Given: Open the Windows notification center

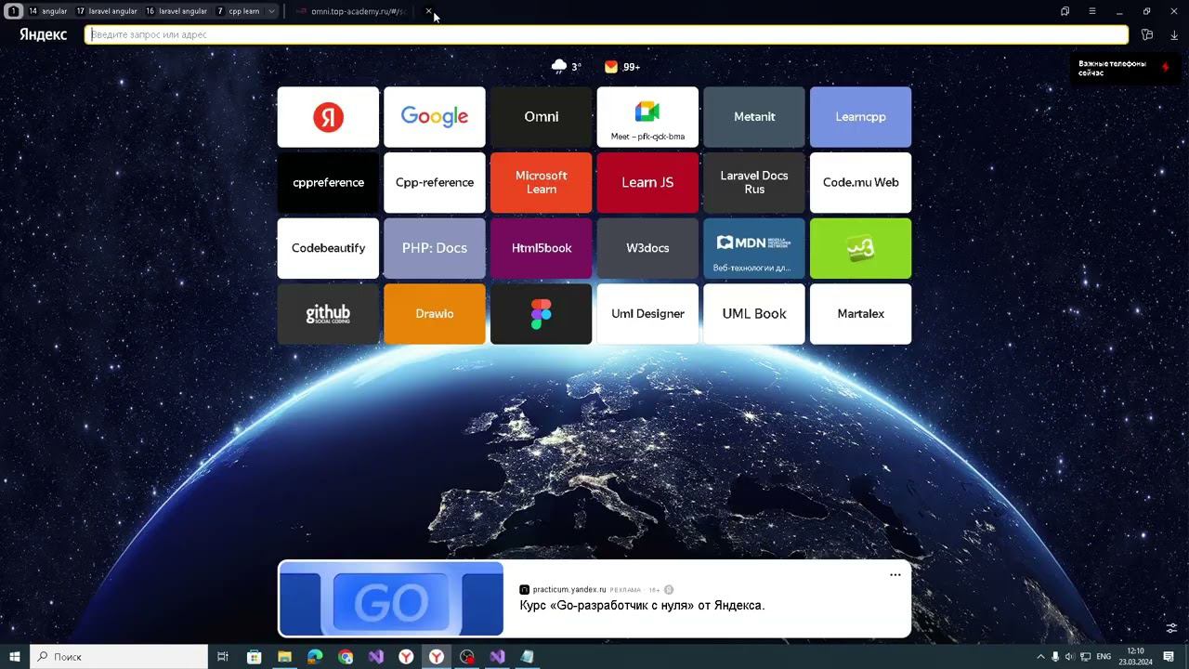Looking at the screenshot, I should (x=1169, y=657).
